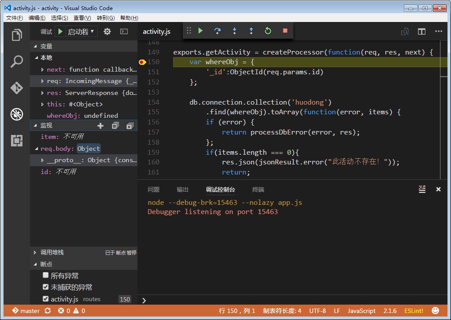Open the Debug view icon
Screen dimensions: 451x320
(17, 114)
